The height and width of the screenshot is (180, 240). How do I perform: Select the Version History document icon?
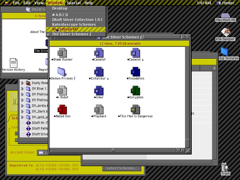coord(13,63)
